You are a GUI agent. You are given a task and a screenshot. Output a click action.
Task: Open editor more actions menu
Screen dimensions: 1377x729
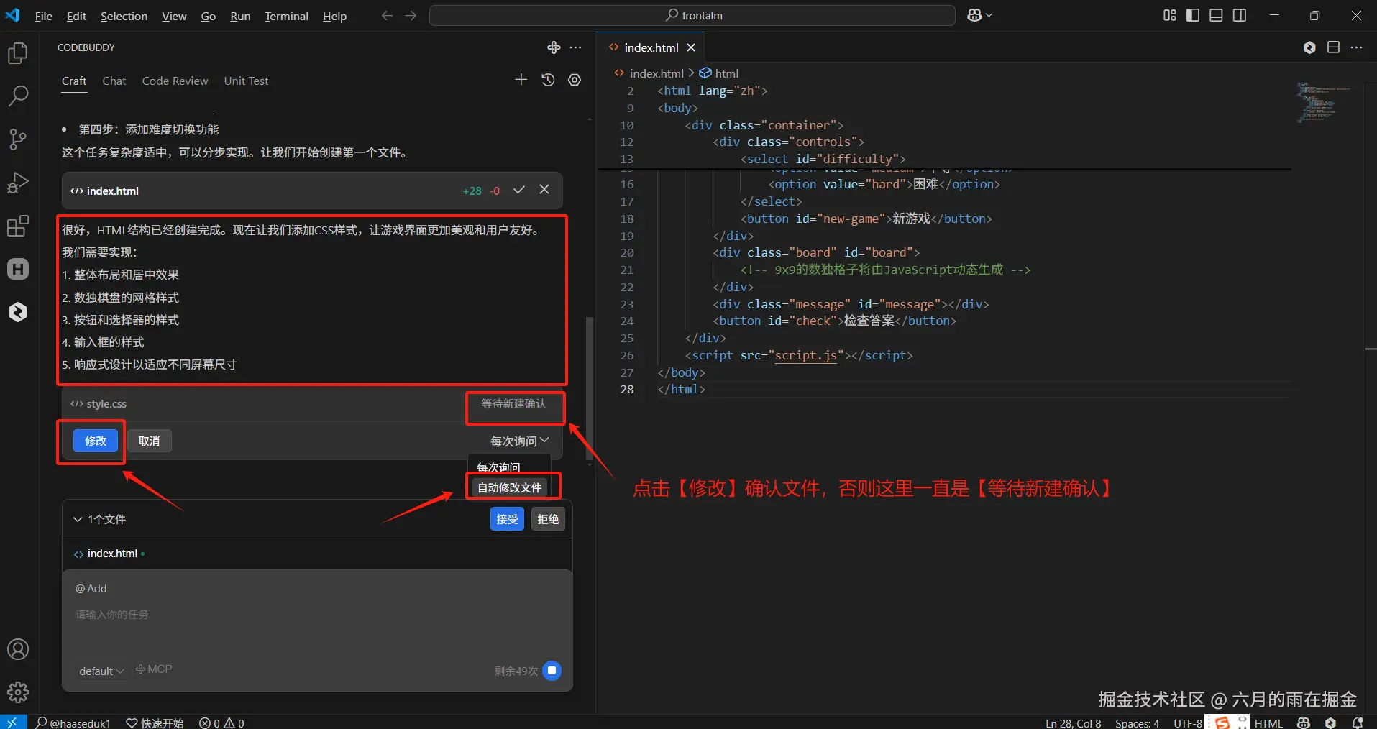tap(1357, 47)
